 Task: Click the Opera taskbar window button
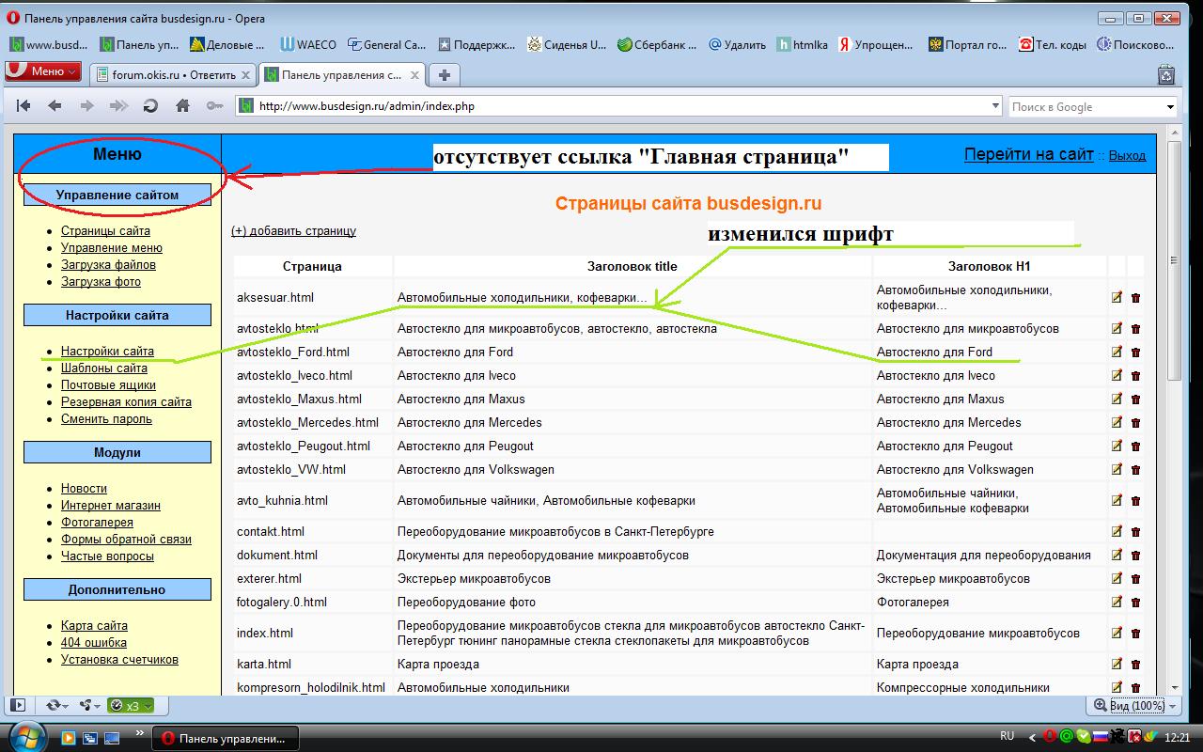click(226, 738)
